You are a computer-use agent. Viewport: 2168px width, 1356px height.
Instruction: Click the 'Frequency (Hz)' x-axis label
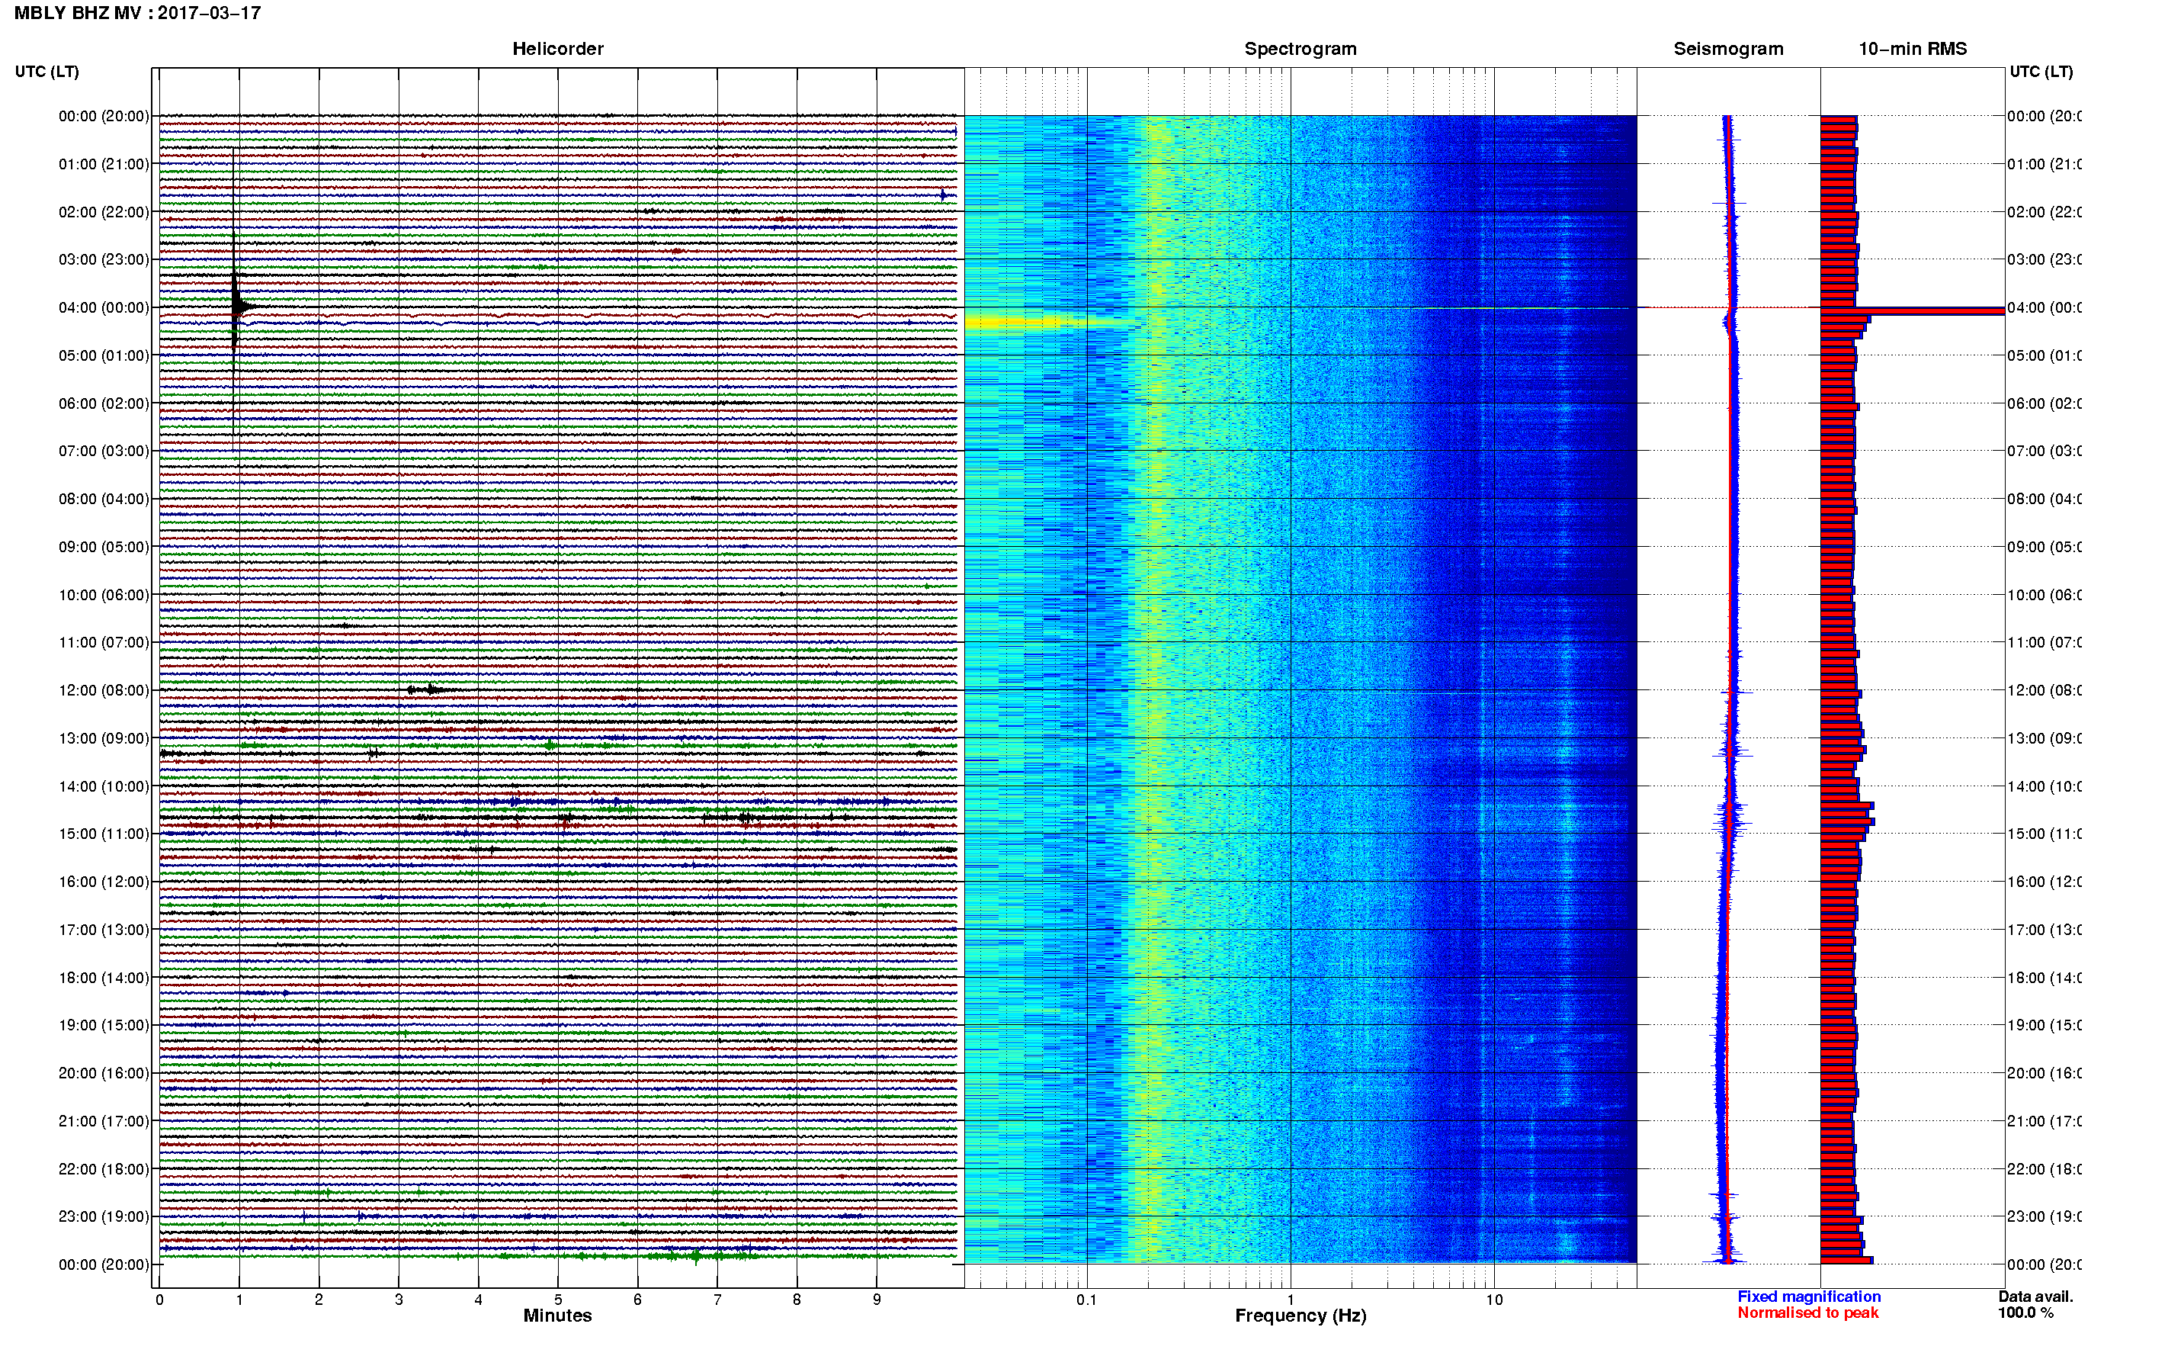(x=1300, y=1316)
